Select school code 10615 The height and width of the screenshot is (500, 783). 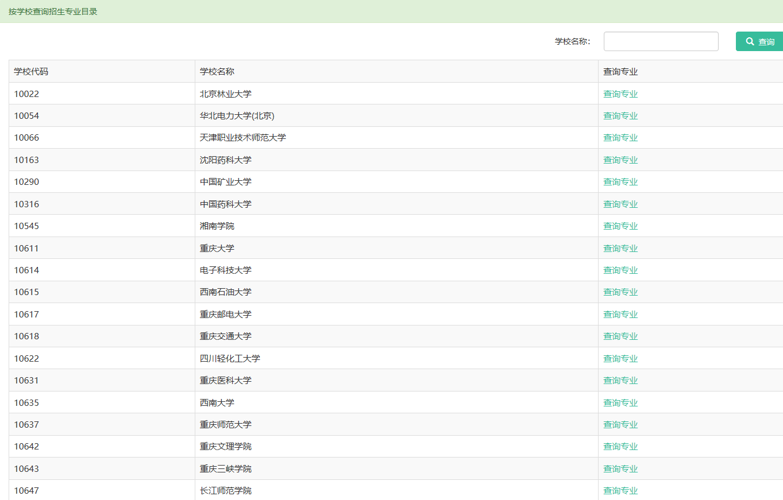point(26,292)
